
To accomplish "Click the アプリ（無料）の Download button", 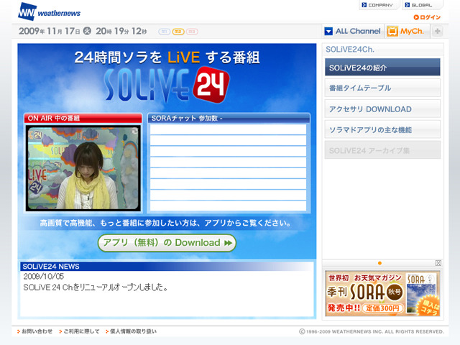I will [x=167, y=243].
